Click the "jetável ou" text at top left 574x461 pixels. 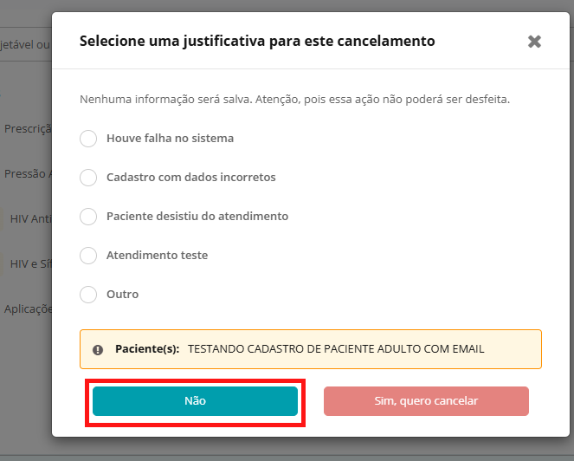tap(24, 43)
